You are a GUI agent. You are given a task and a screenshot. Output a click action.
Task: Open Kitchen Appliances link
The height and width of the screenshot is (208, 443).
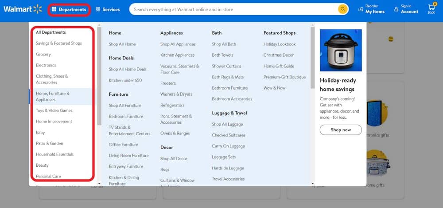pos(178,55)
